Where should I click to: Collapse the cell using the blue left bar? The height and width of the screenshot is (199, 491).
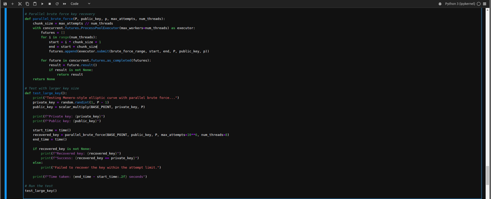(x=6, y=102)
